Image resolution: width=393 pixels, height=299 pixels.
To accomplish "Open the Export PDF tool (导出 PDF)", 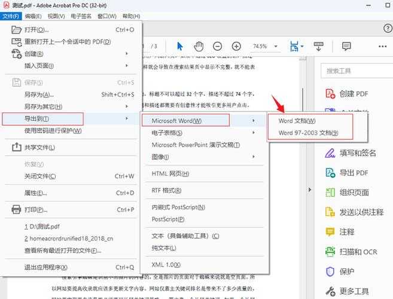I will [x=346, y=173].
